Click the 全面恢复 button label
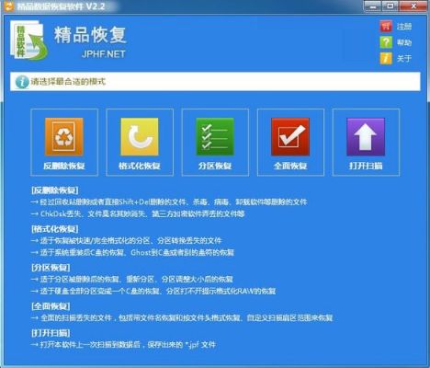This screenshot has width=430, height=368. (290, 166)
